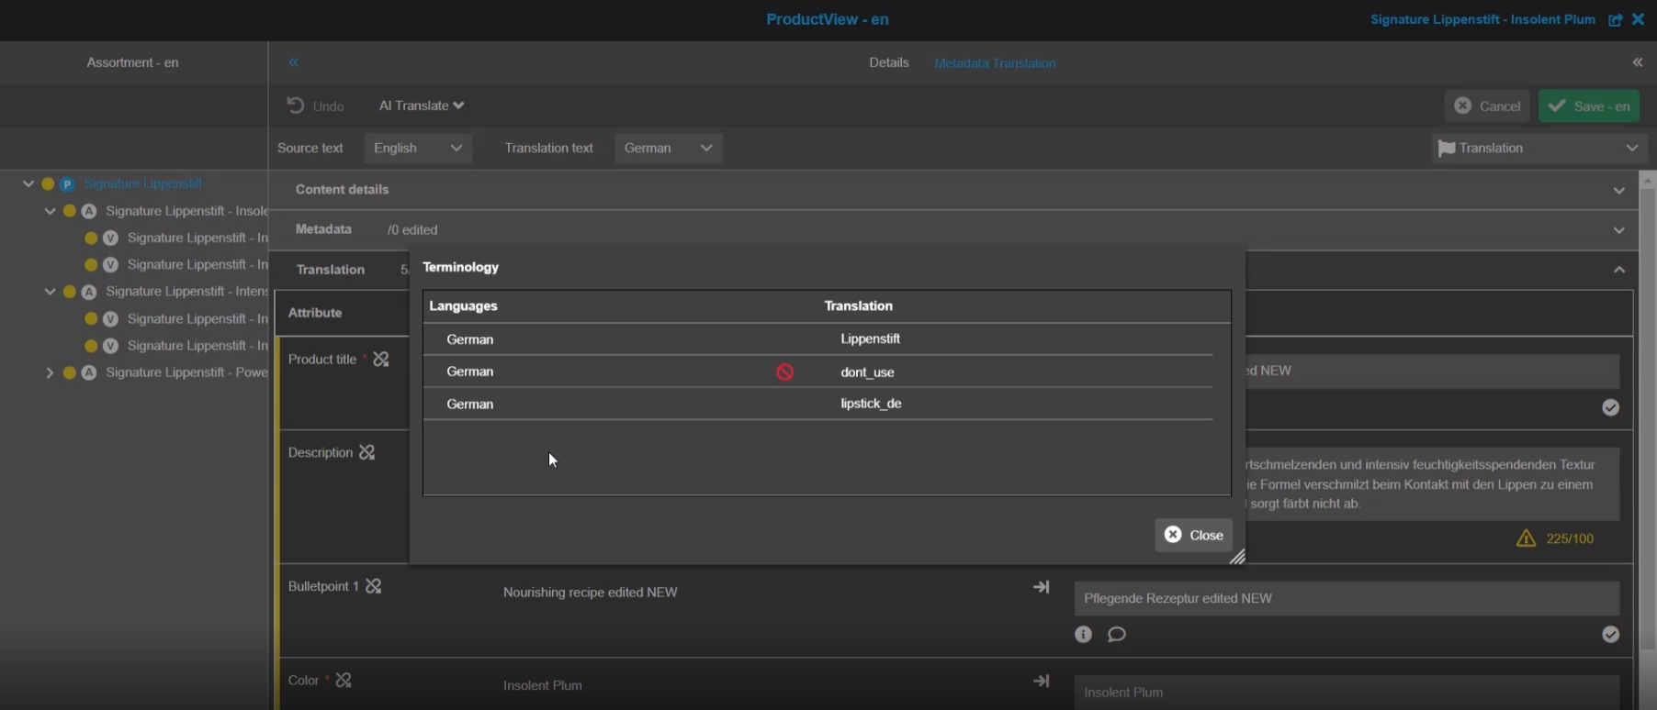Click the copy arrow for Color row

(x=1041, y=681)
